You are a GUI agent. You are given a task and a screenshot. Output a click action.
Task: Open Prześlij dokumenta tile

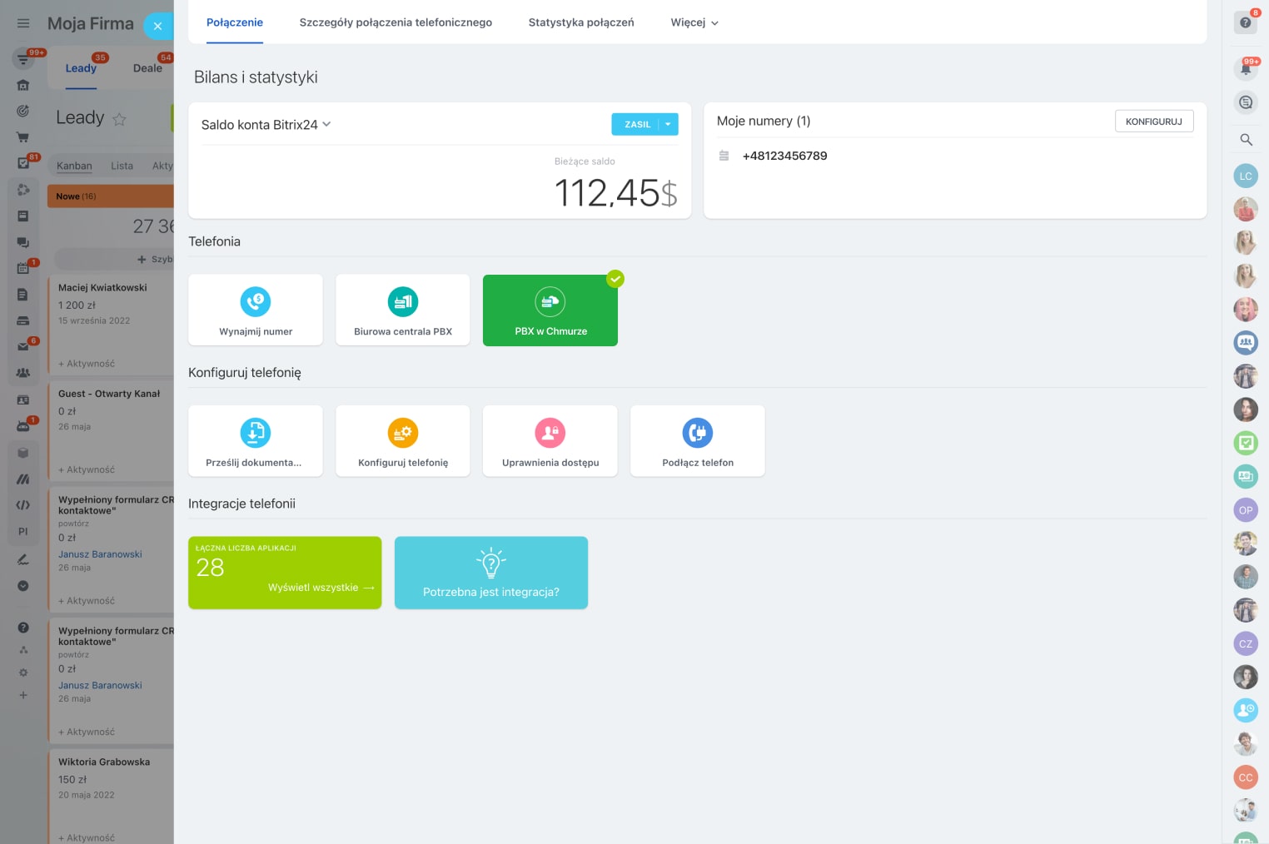tap(256, 441)
